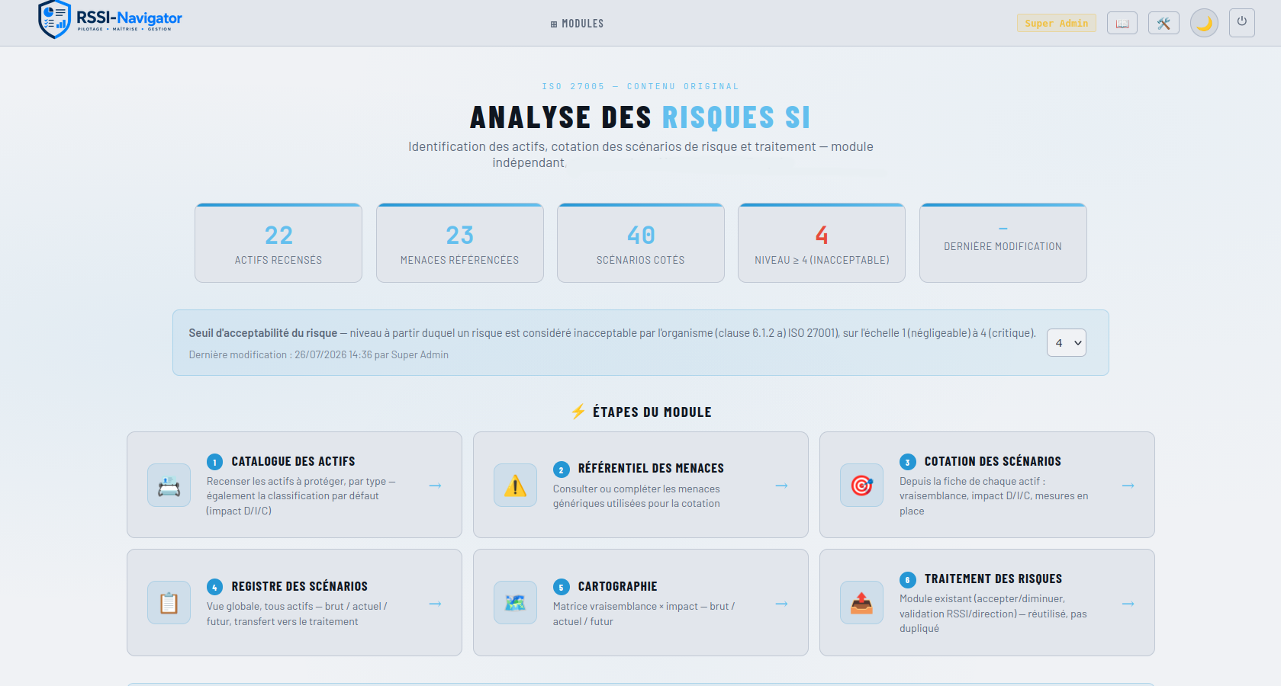Click the Niveau ≥ 4 (Inacceptable) stat card
Viewport: 1281px width, 686px height.
pyautogui.click(x=822, y=243)
